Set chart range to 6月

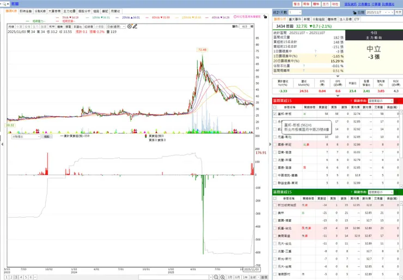(x=237, y=277)
